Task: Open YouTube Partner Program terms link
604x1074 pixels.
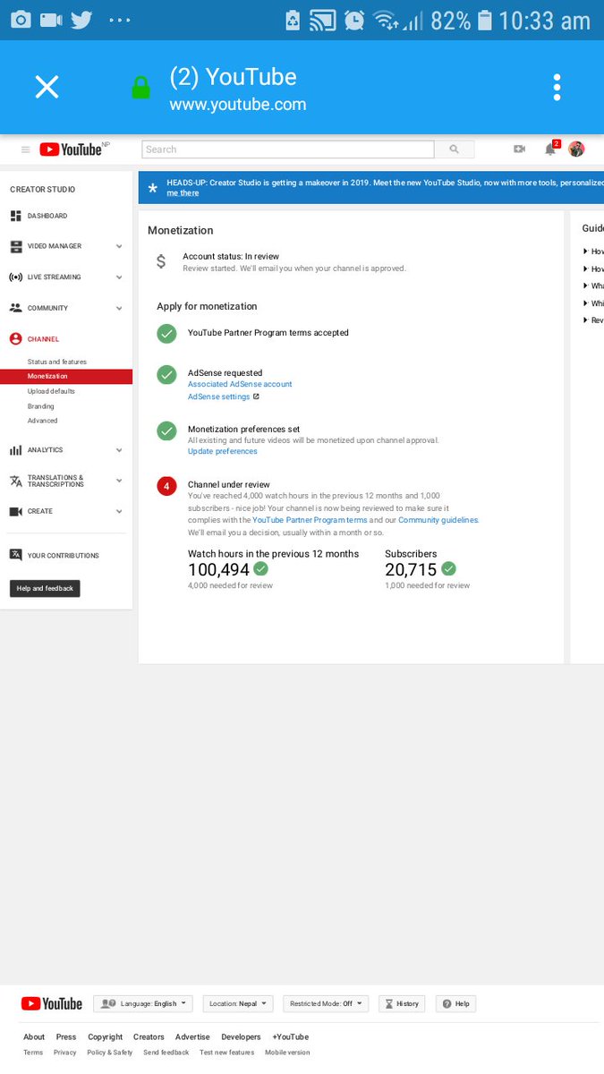Action: [310, 520]
